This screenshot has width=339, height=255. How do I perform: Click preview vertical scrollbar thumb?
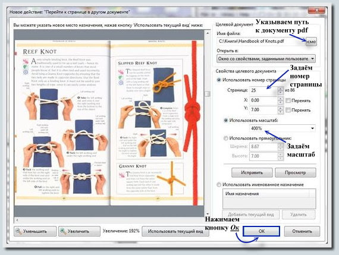tap(208, 93)
